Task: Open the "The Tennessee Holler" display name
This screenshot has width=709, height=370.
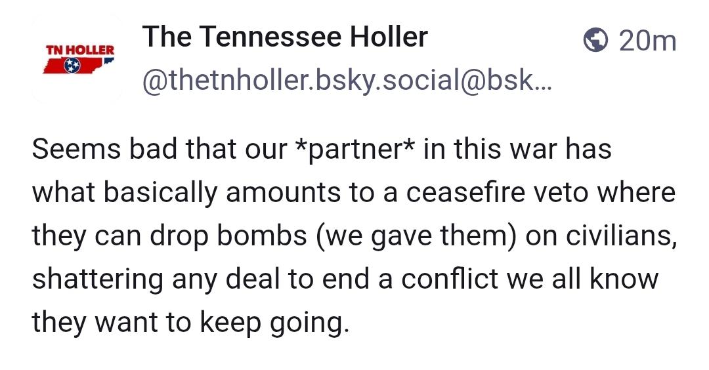Action: coord(286,37)
